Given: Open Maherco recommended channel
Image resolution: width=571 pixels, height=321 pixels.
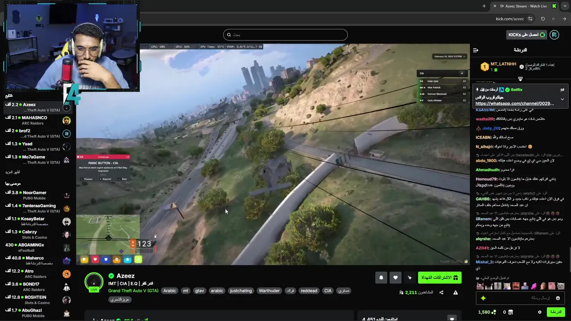Looking at the screenshot, I should (38, 261).
